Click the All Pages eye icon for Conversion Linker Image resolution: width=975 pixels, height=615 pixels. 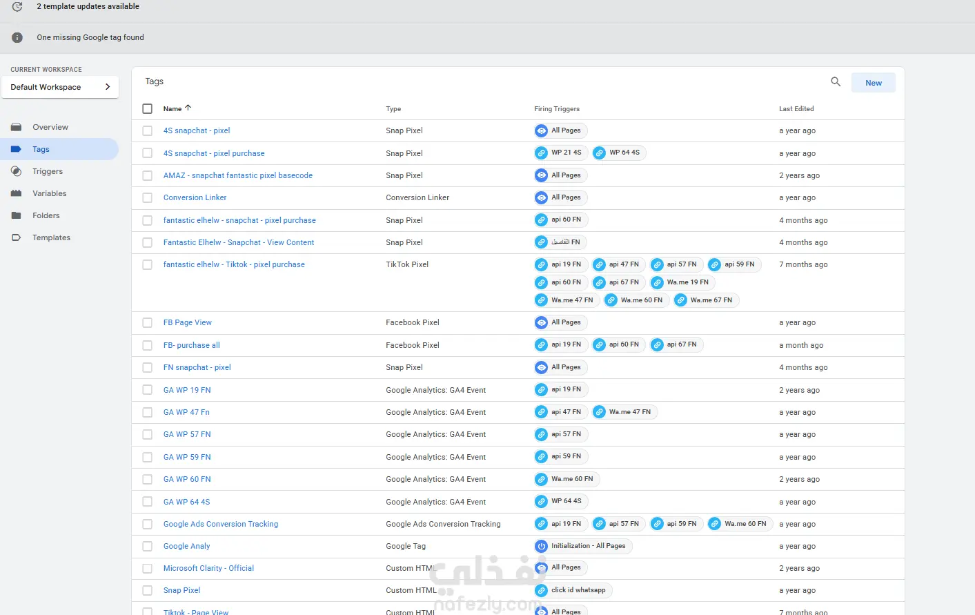[542, 198]
